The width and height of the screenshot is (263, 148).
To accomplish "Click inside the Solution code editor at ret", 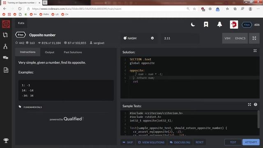I will pyautogui.click(x=136, y=81).
